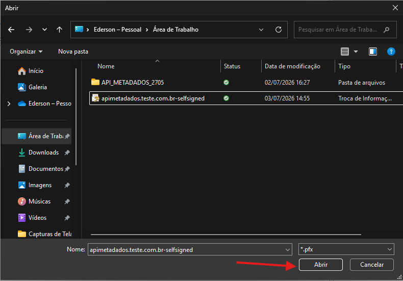The height and width of the screenshot is (281, 403).
Task: Change view mode with list view icon
Action: (x=345, y=52)
